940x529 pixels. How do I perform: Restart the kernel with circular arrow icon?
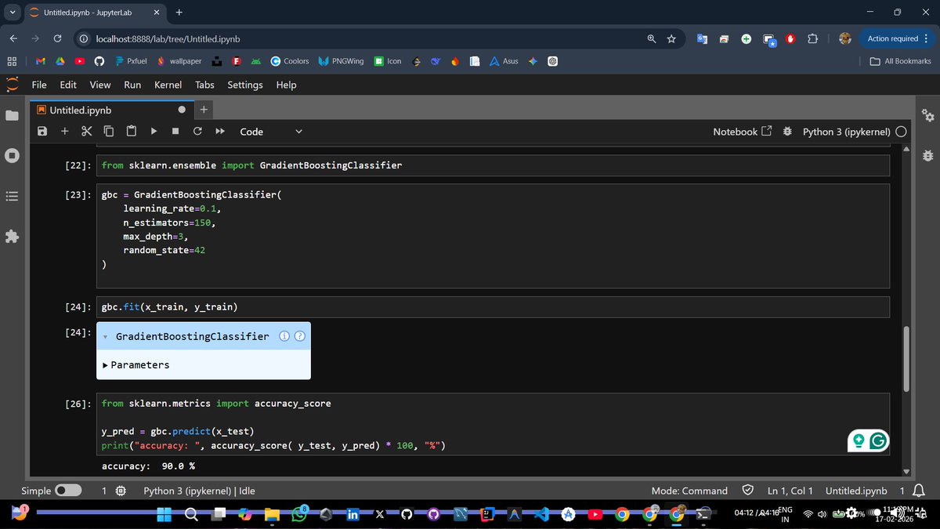(197, 132)
